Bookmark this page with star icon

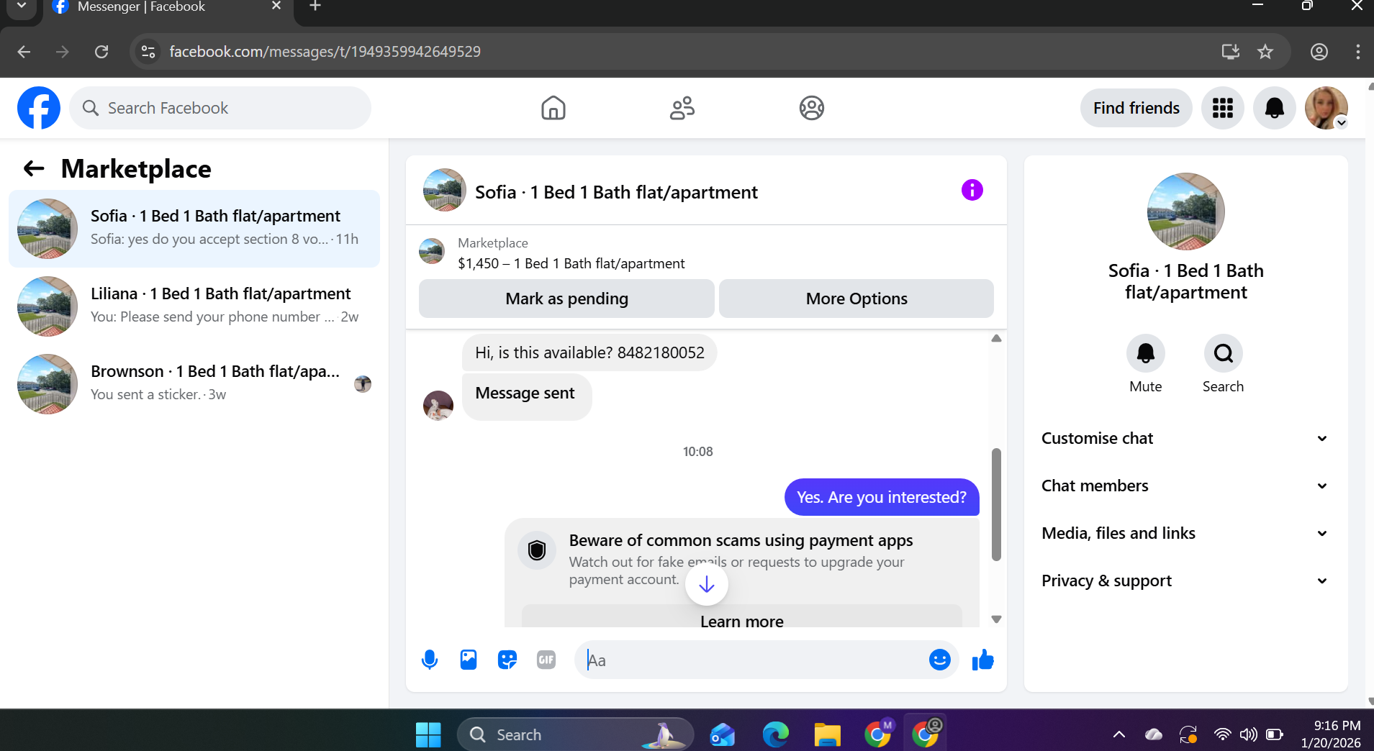pos(1265,52)
